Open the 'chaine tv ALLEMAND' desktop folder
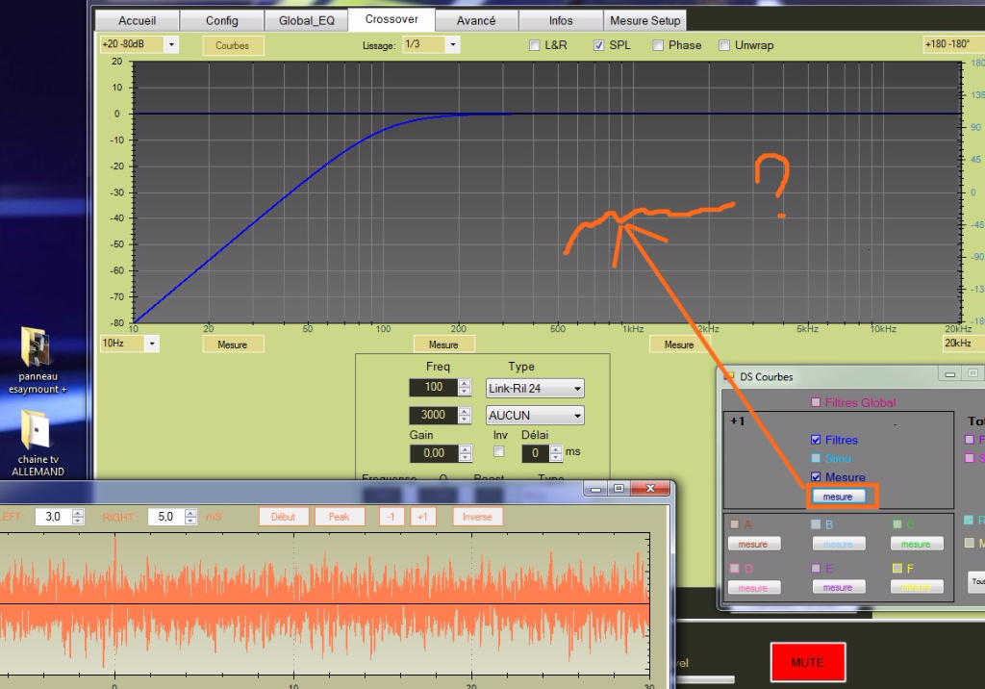 click(38, 431)
